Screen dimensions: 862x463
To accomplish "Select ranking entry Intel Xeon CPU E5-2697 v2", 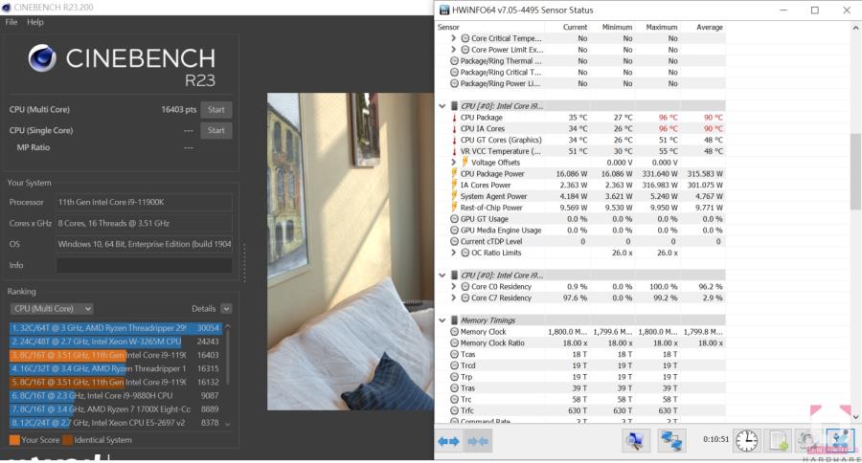I will coord(116,423).
